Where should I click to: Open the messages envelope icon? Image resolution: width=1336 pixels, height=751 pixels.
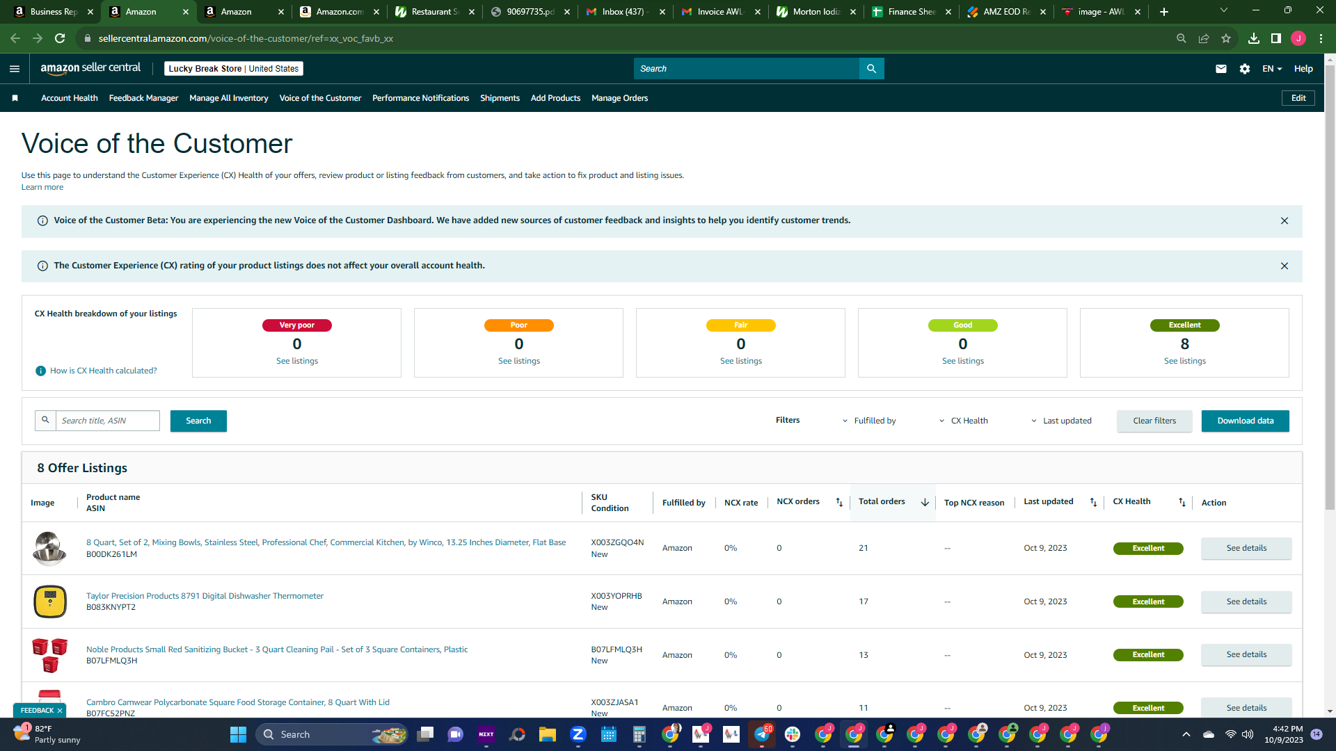(1220, 69)
